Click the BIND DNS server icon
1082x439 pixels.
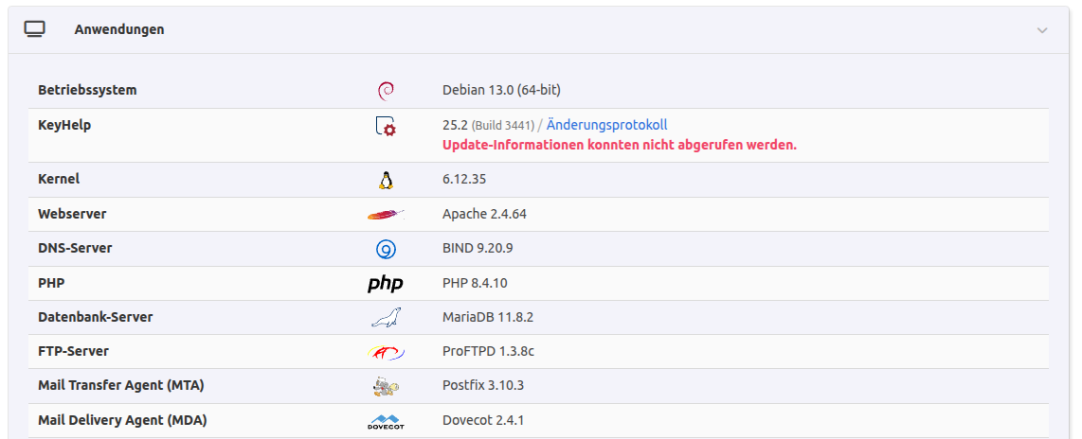(386, 249)
